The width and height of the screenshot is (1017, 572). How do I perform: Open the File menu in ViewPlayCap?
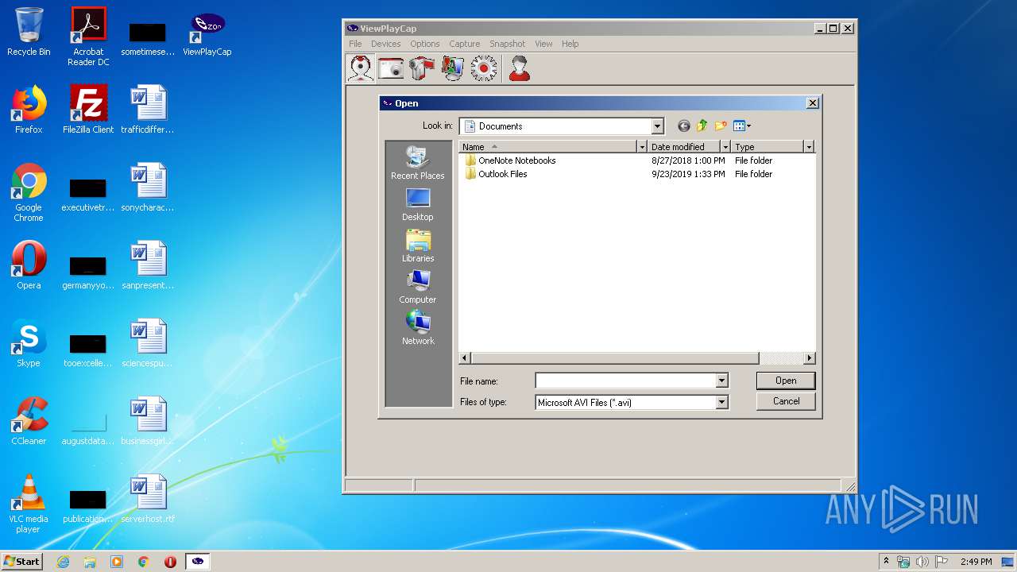click(355, 44)
